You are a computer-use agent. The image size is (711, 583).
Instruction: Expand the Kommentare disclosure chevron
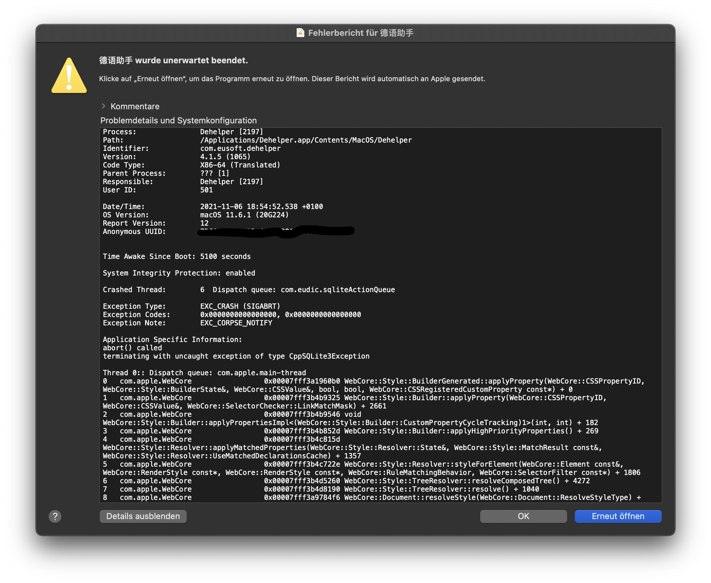[104, 106]
